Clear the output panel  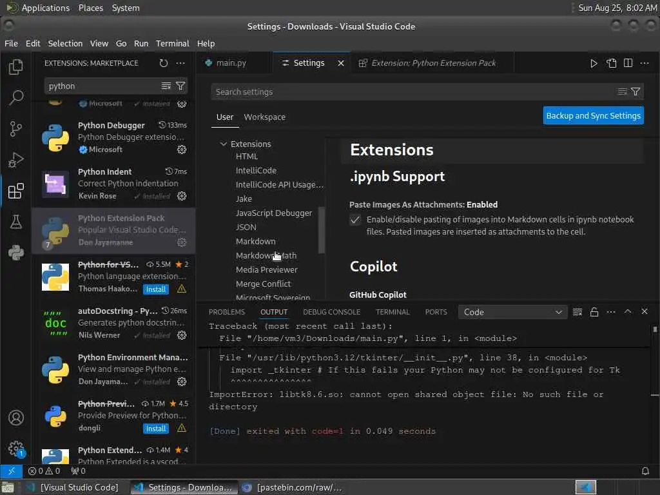click(x=577, y=312)
